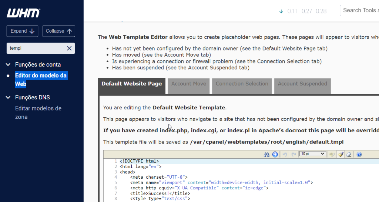Image resolution: width=379 pixels, height=202 pixels.
Task: Collapse the Funções de conta section chevron
Action: pos(8,64)
